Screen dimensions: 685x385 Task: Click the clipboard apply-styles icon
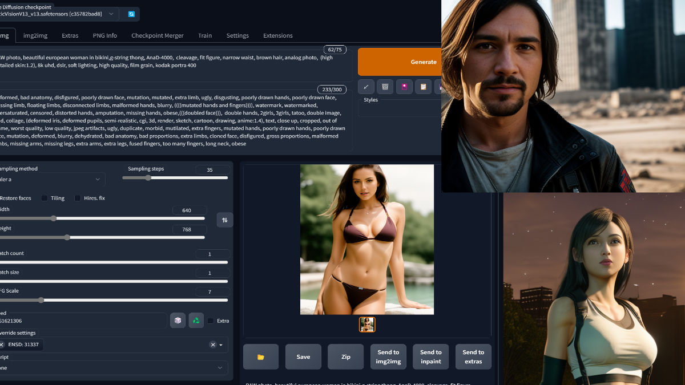pyautogui.click(x=423, y=87)
